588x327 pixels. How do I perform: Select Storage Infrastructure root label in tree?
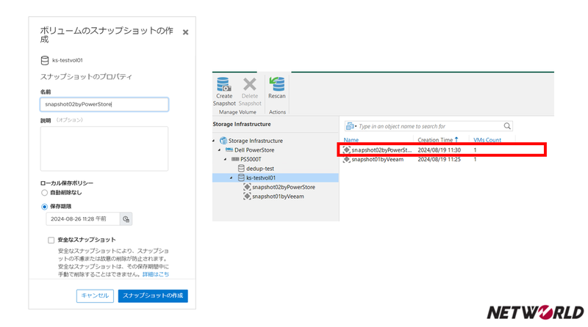(256, 141)
